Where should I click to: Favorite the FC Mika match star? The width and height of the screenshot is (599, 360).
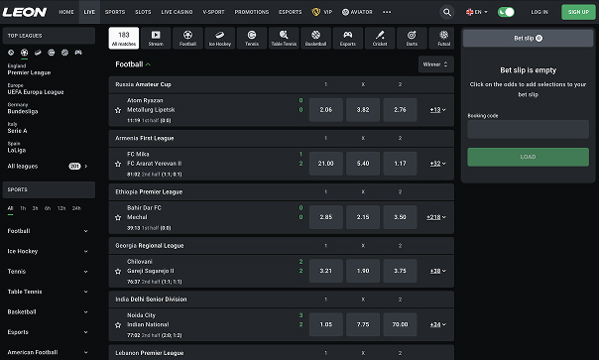(118, 164)
